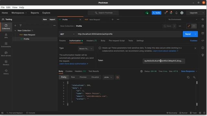Open the File menu
Viewport: 207px width, 116px height.
[x=3, y=7]
